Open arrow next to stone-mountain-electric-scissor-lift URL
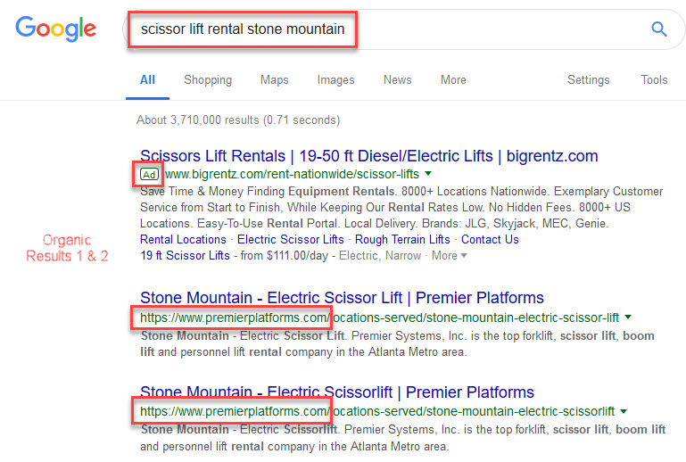This screenshot has width=686, height=462. [628, 318]
